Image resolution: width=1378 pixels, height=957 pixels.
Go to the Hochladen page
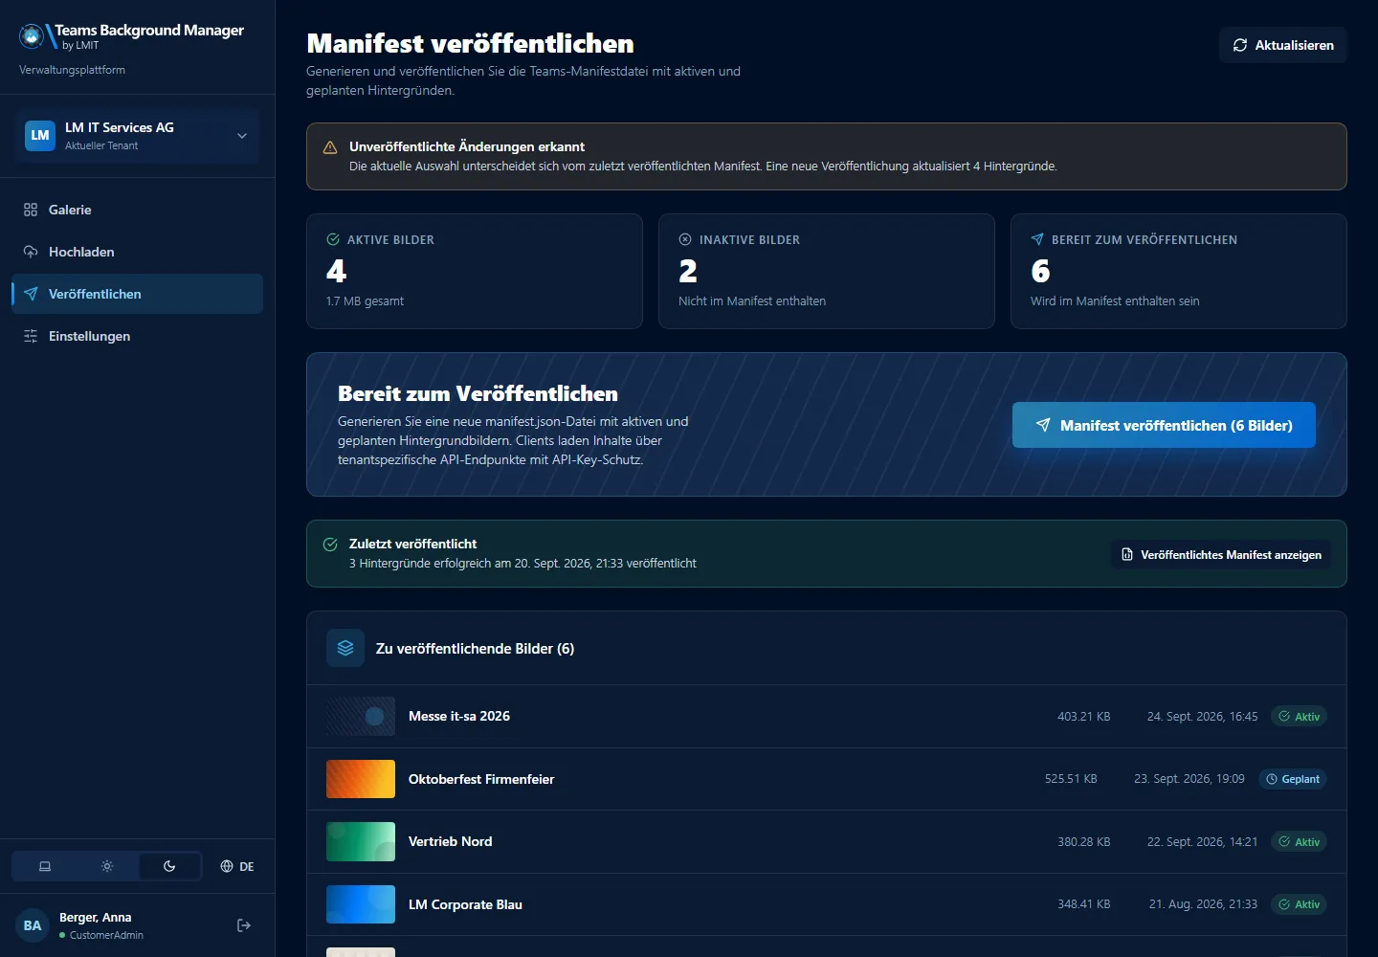tap(138, 252)
